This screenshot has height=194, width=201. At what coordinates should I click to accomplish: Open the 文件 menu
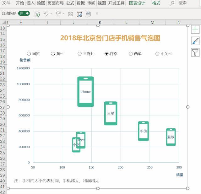[x=6, y=3]
